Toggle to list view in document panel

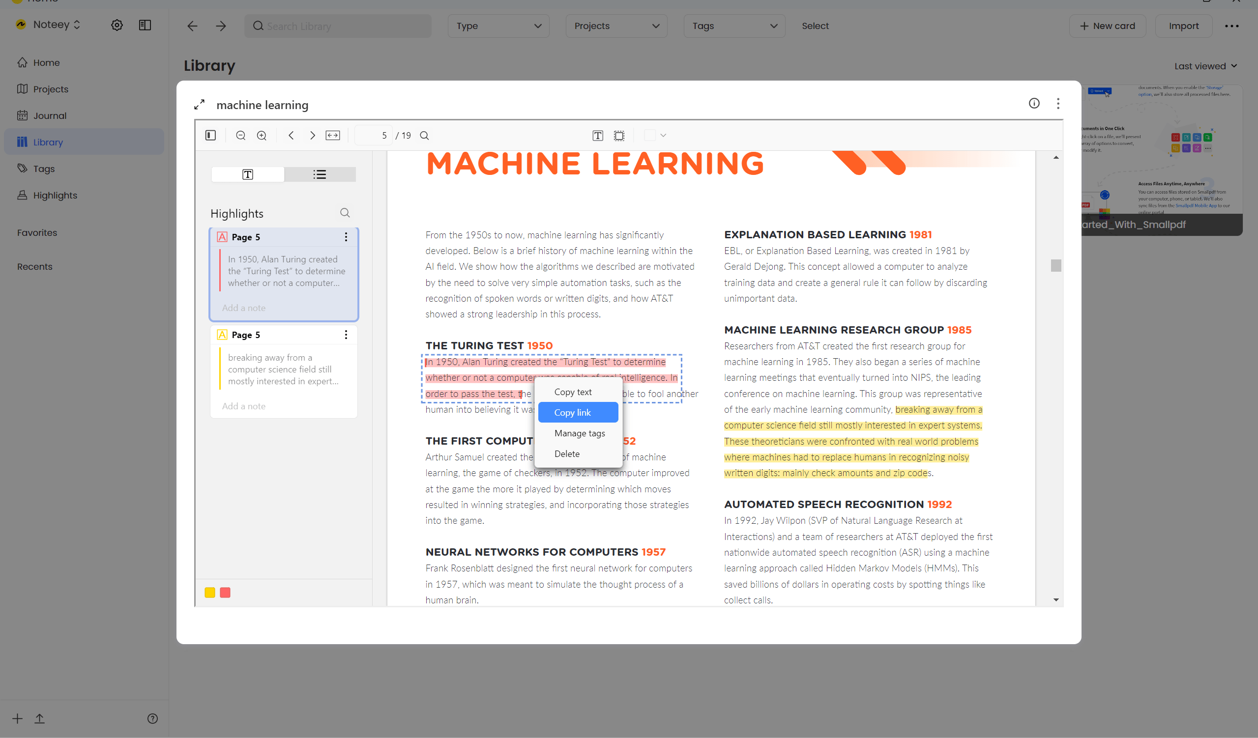pyautogui.click(x=319, y=173)
